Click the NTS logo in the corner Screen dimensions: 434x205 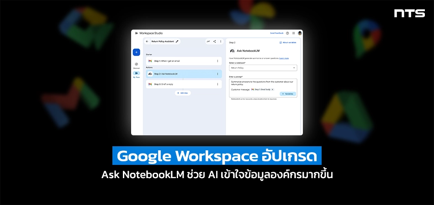(409, 13)
